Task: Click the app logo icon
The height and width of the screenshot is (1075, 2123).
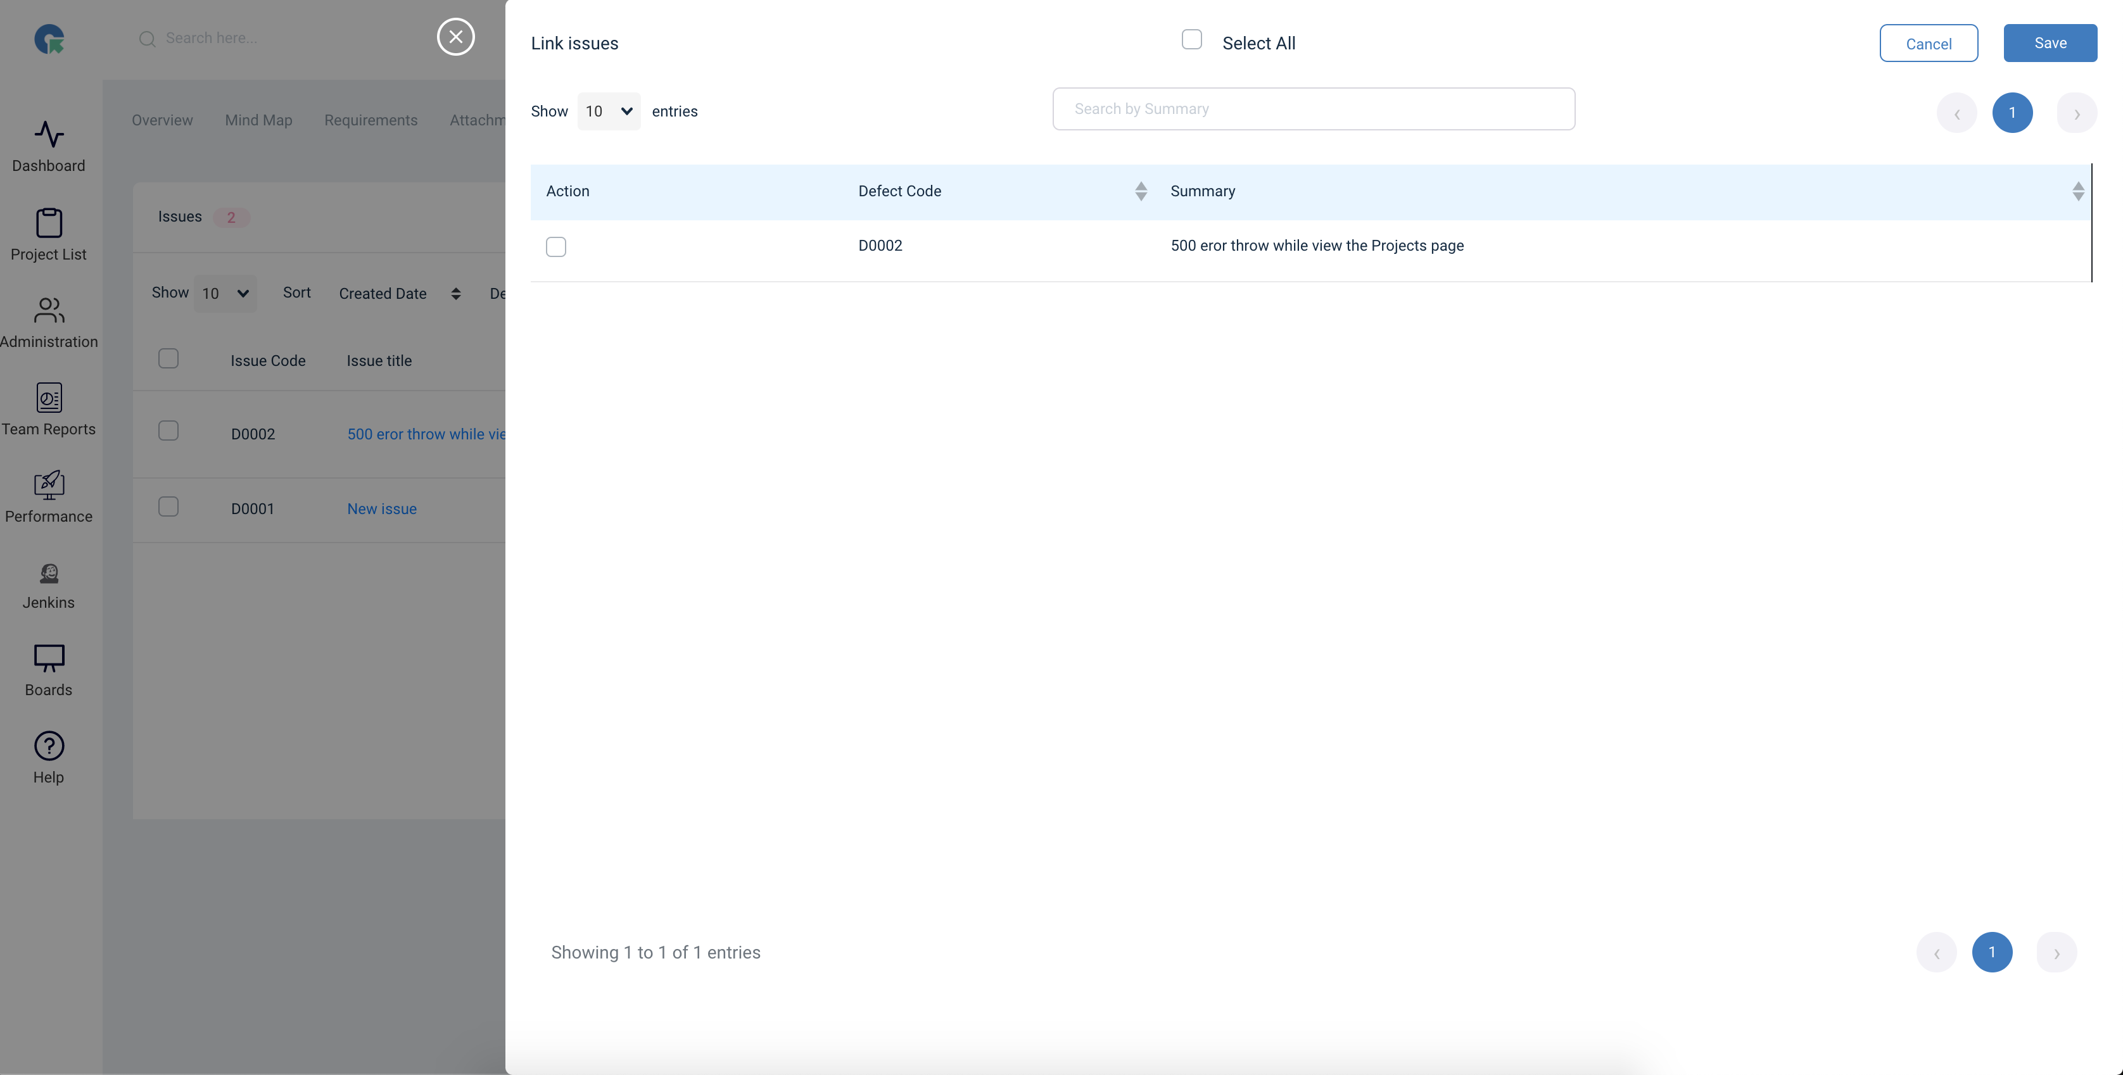Action: (x=49, y=39)
